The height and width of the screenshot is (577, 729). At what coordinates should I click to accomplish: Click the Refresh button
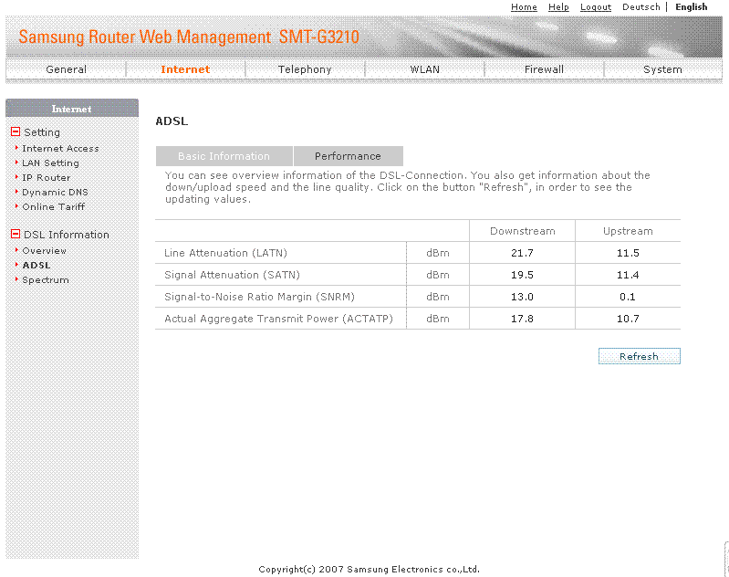tap(640, 356)
